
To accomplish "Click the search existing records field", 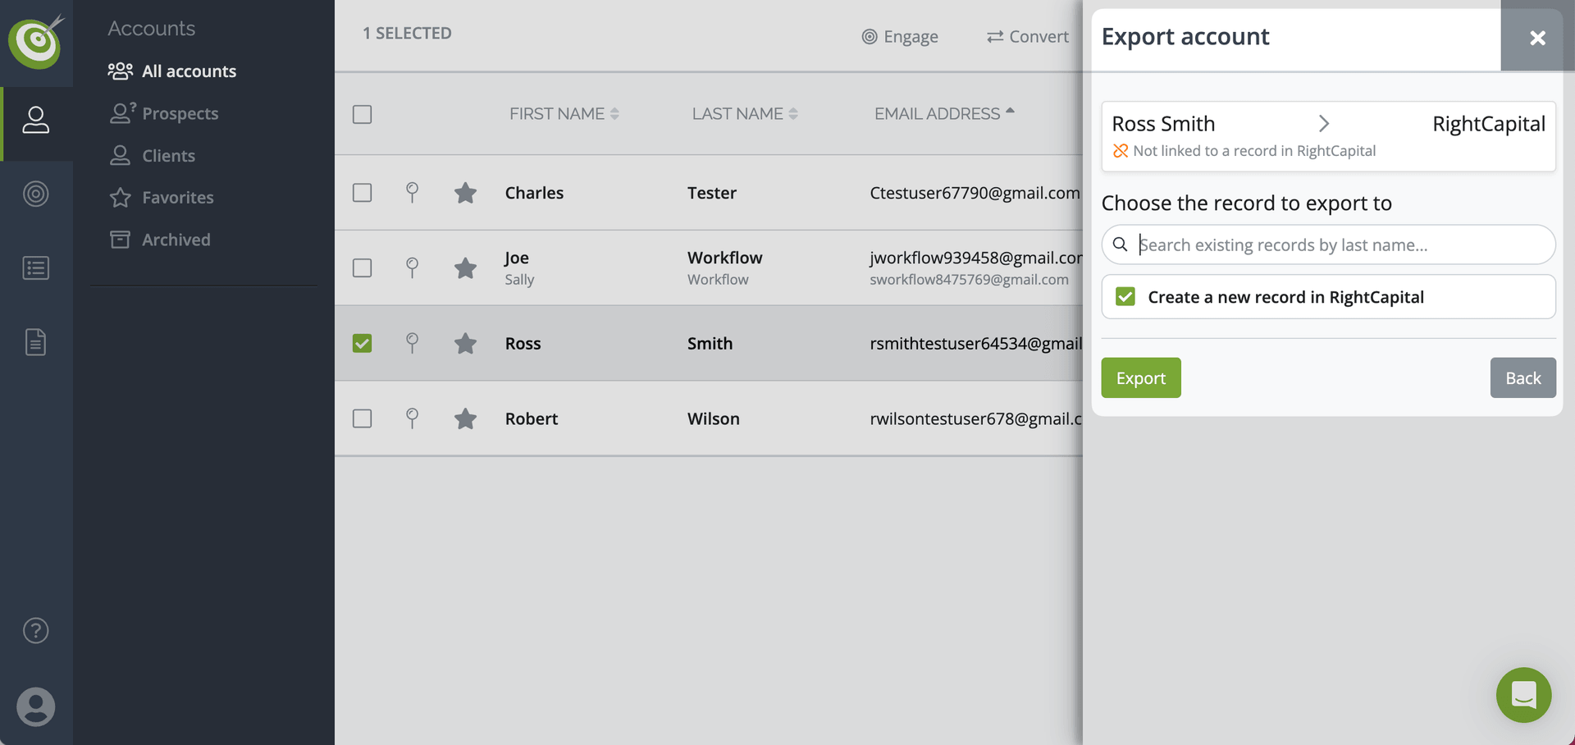I will tap(1337, 245).
